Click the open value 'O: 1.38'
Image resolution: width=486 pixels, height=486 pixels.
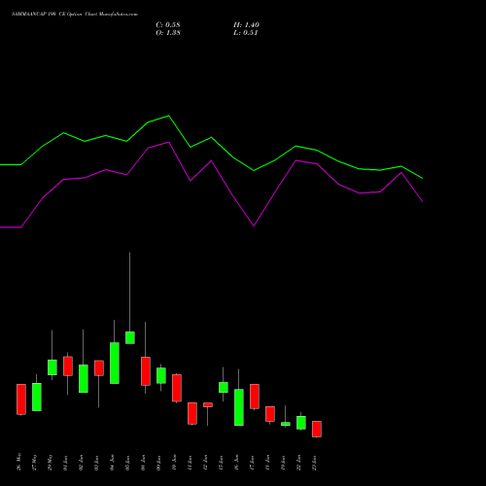[168, 33]
